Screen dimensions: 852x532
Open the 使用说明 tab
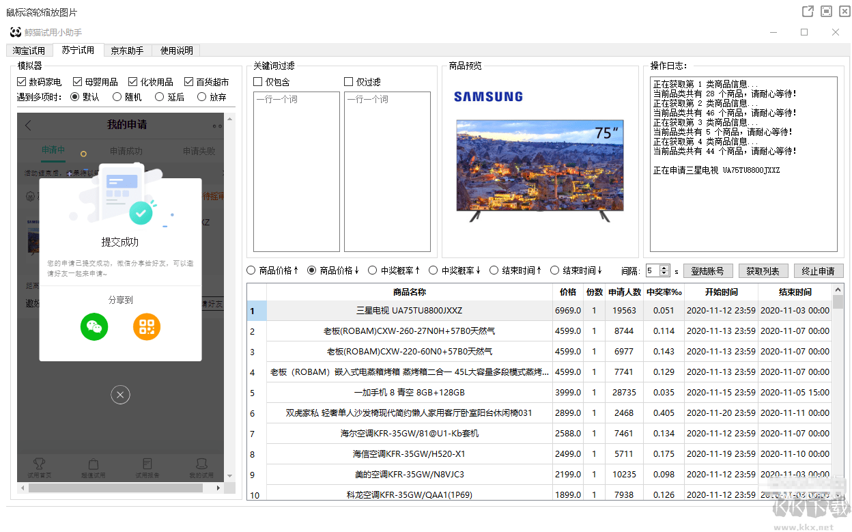(177, 51)
